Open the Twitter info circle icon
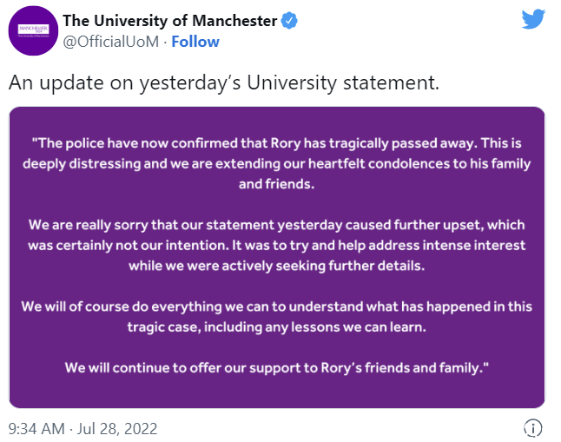 (x=532, y=428)
